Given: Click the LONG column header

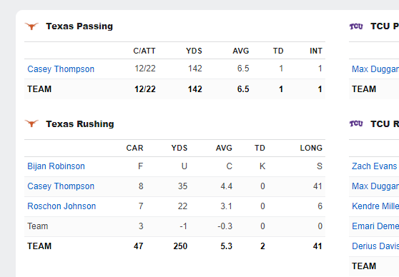Looking at the screenshot, I should pos(311,148).
